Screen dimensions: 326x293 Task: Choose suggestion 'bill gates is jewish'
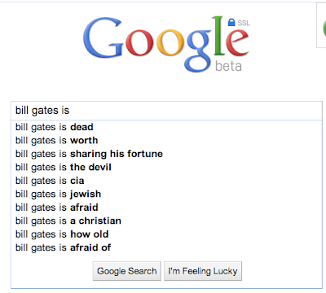(166, 194)
